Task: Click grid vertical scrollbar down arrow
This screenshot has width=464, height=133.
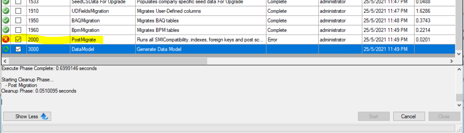Action: click(x=459, y=54)
